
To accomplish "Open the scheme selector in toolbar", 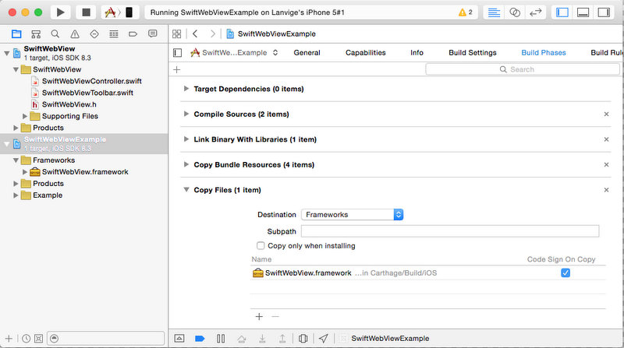I will [x=120, y=12].
